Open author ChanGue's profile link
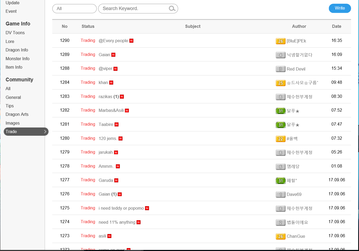 296,236
